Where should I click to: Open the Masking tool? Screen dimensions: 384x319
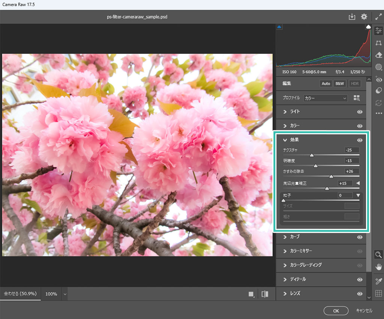pos(378,67)
